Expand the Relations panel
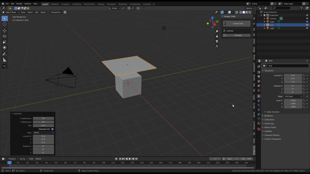The width and height of the screenshot is (310, 174). (269, 116)
